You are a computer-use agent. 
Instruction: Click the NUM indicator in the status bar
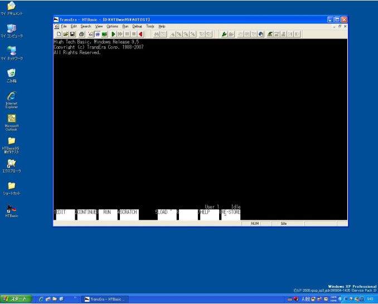[x=255, y=224]
